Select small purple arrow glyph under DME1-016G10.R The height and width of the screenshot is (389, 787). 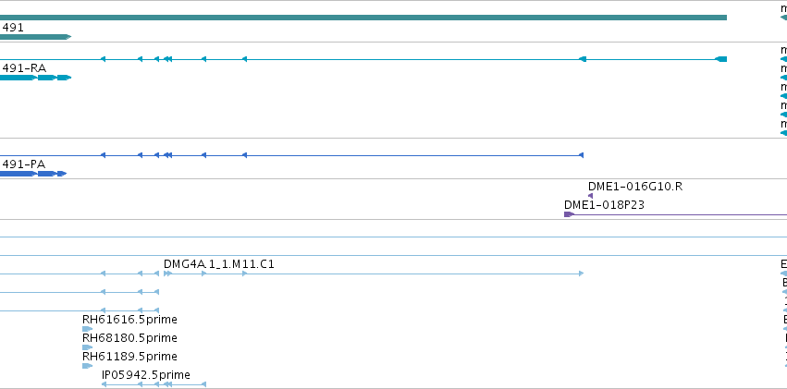coord(590,196)
